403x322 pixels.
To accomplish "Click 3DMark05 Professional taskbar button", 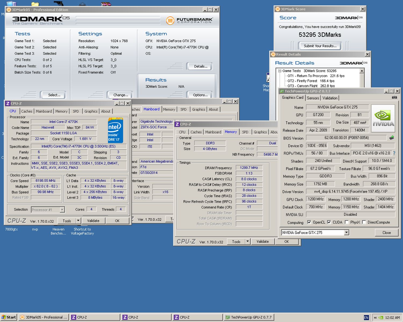I will (44, 317).
